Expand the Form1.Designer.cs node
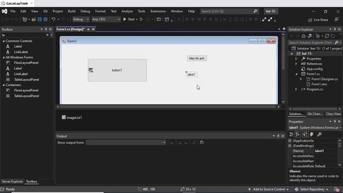 pyautogui.click(x=301, y=79)
